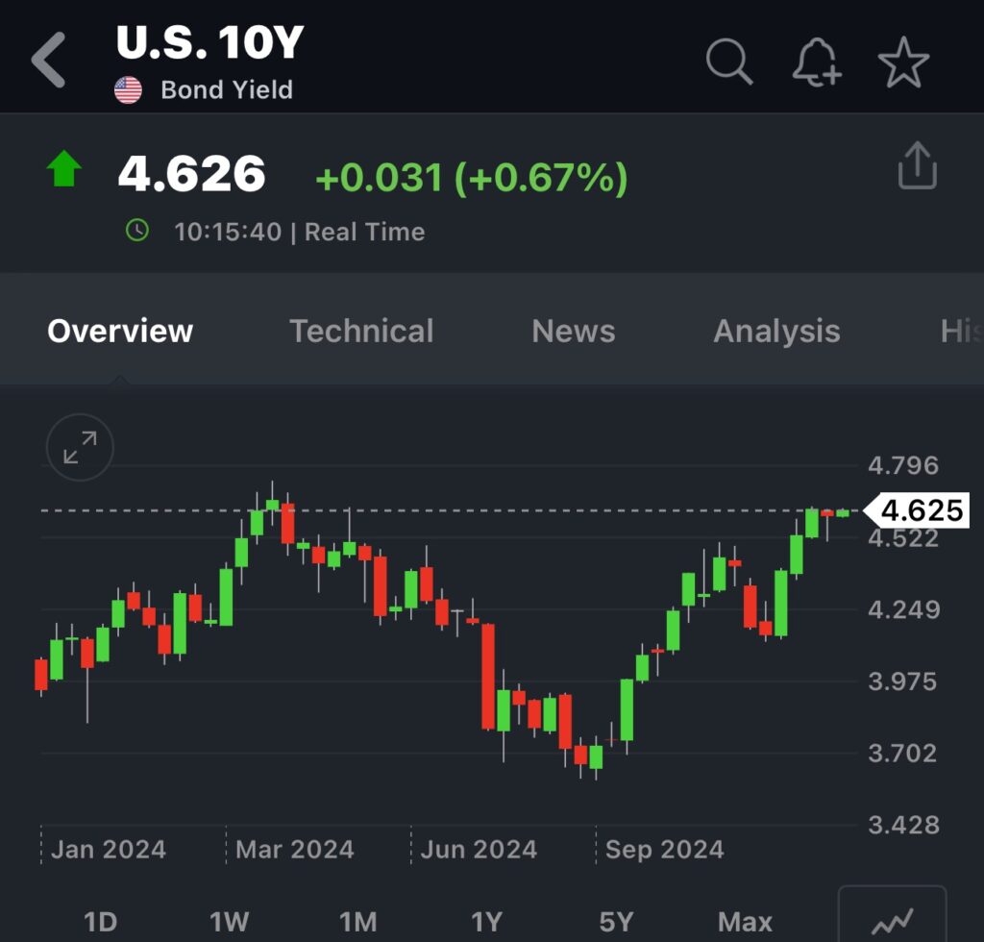984x942 pixels.
Task: Expand chart to fullscreen
Action: [80, 447]
